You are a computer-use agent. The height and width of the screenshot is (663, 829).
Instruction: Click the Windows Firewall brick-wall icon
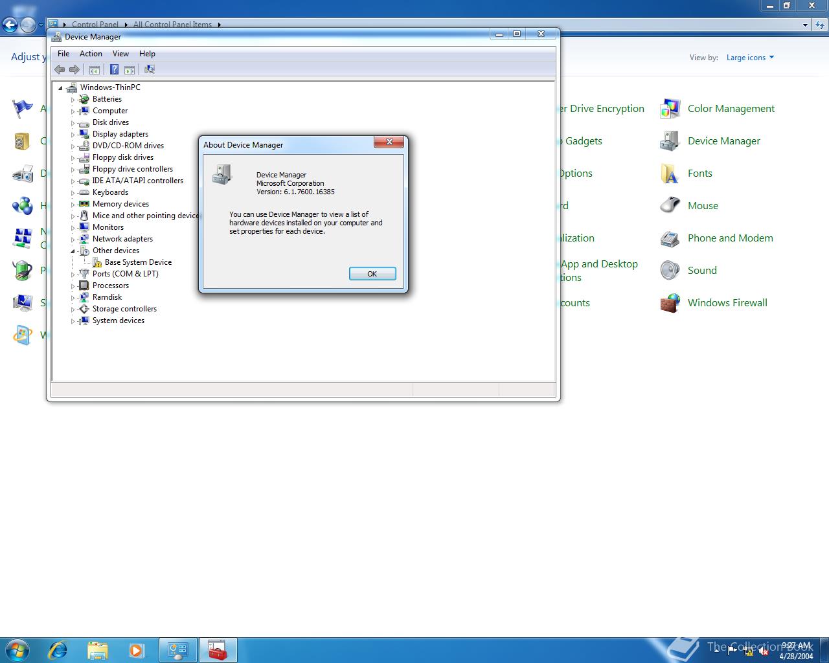coord(670,303)
